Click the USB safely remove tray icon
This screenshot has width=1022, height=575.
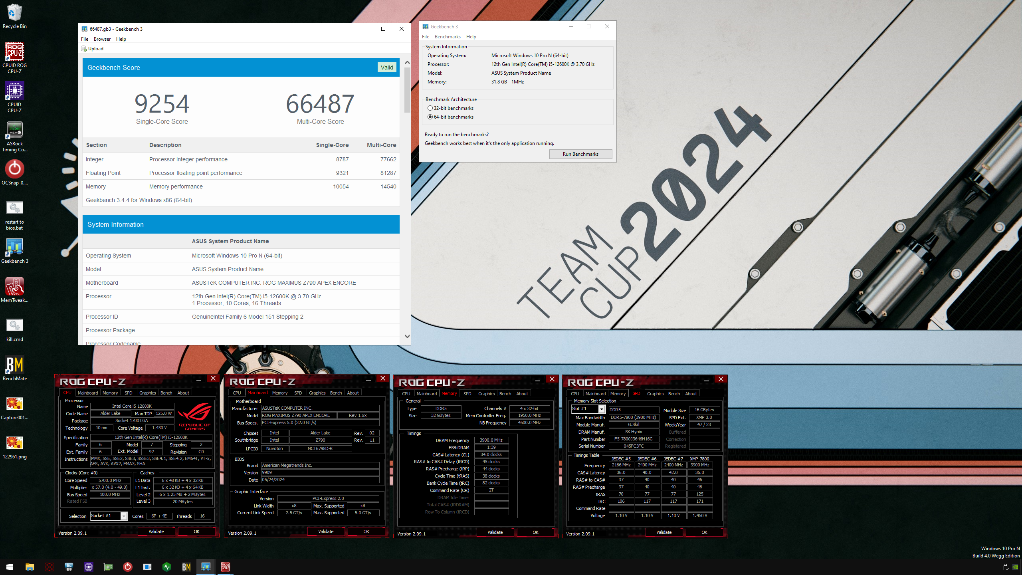(x=1005, y=567)
